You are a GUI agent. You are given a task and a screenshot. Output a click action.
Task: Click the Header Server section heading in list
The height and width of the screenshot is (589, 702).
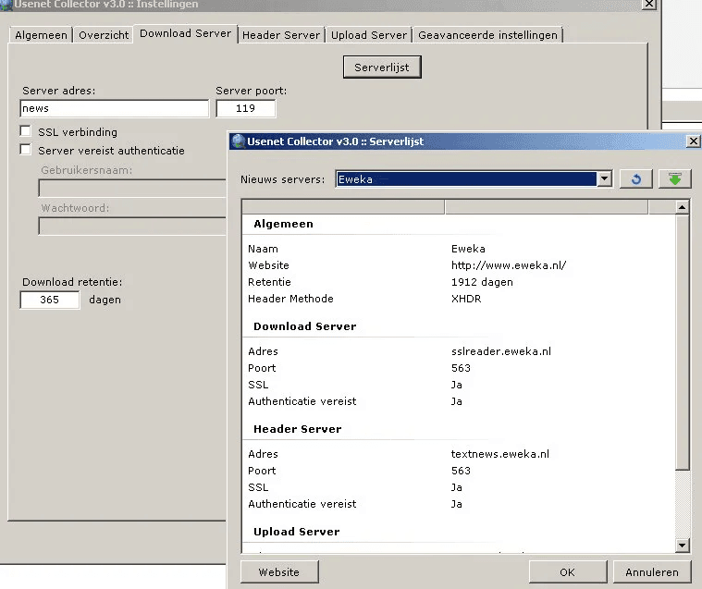point(297,429)
